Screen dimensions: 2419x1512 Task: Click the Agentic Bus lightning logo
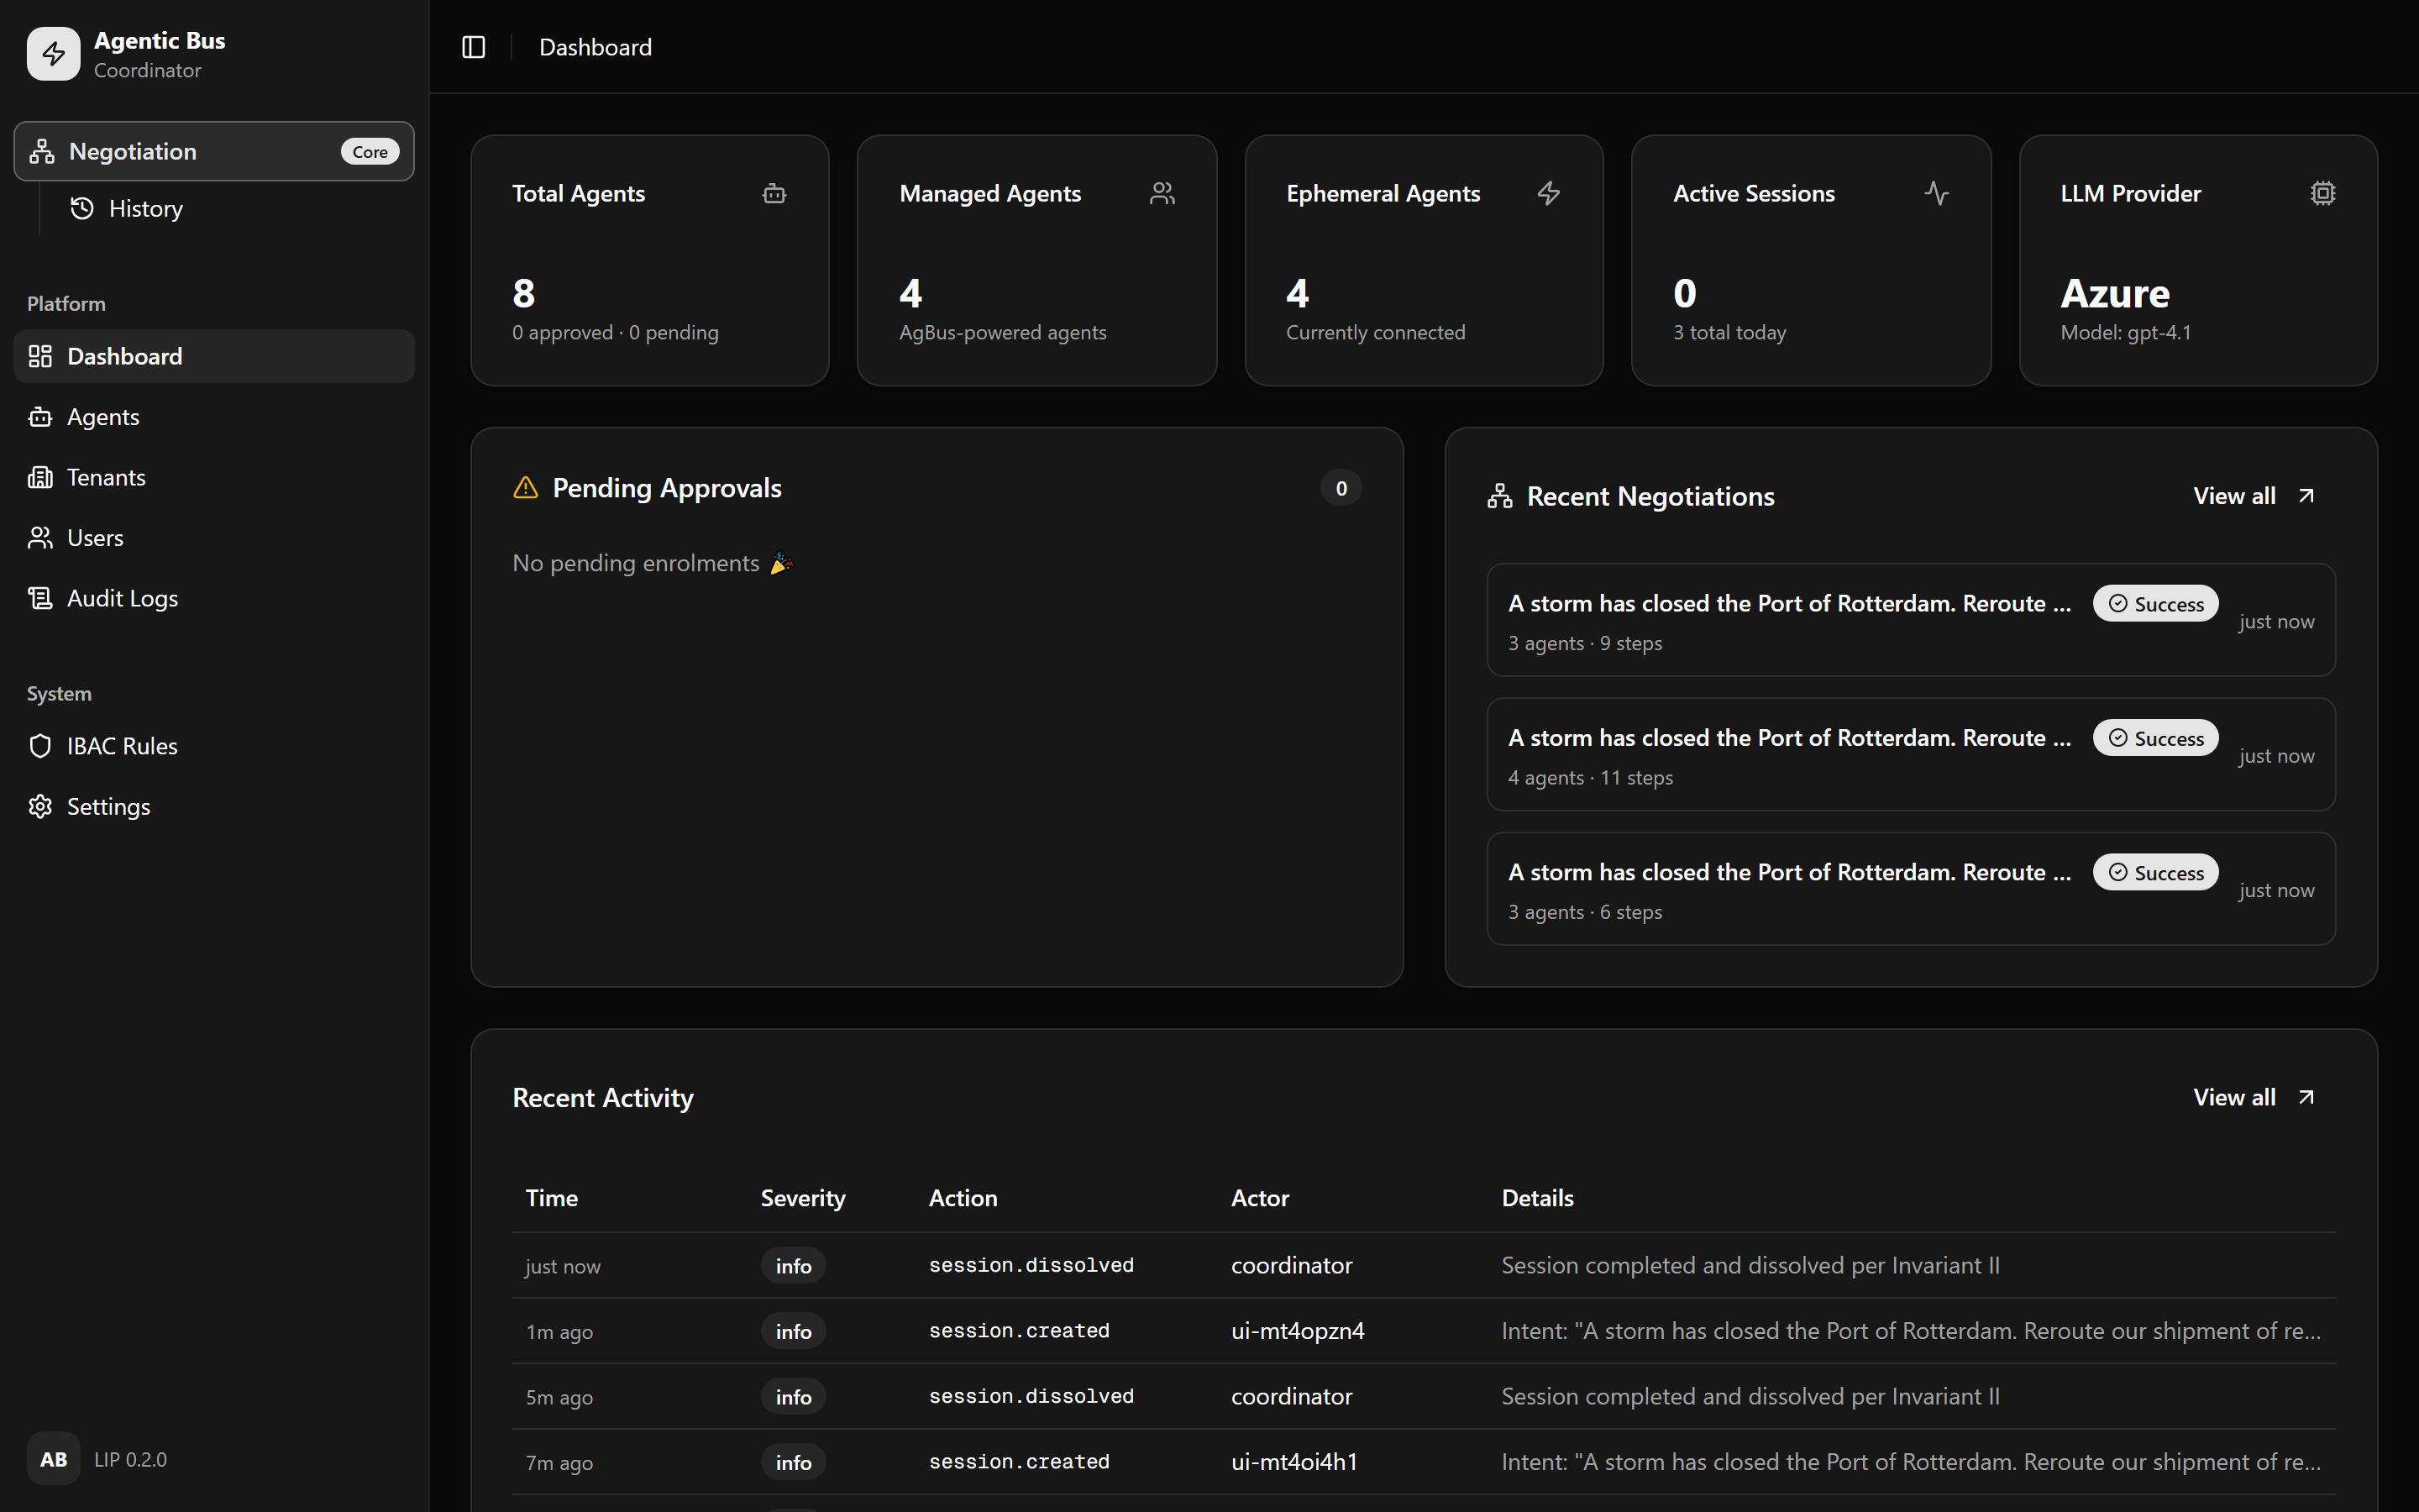click(x=53, y=54)
